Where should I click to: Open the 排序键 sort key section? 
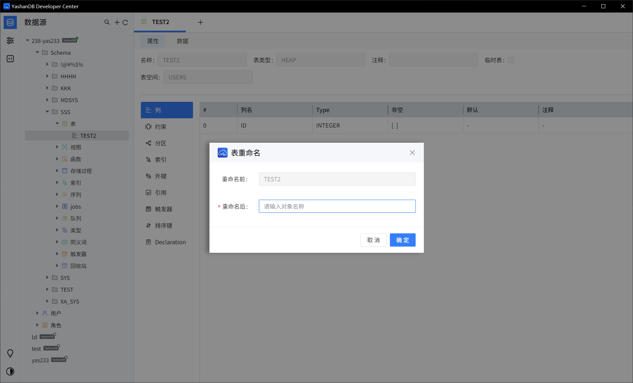click(x=167, y=225)
